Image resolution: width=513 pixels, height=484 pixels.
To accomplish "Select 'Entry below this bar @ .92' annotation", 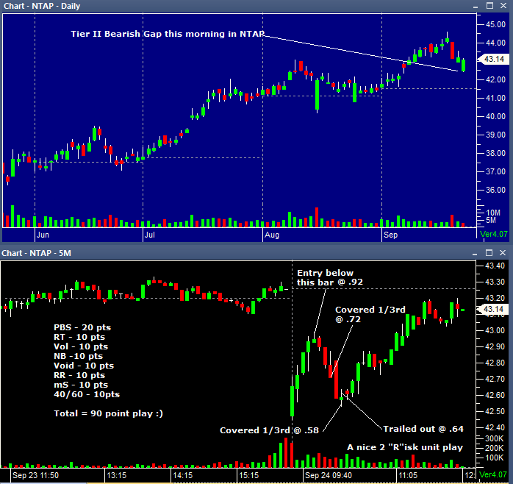I will point(330,278).
